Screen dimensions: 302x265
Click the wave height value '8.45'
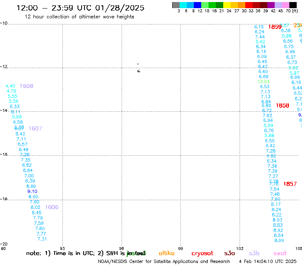coord(37,213)
